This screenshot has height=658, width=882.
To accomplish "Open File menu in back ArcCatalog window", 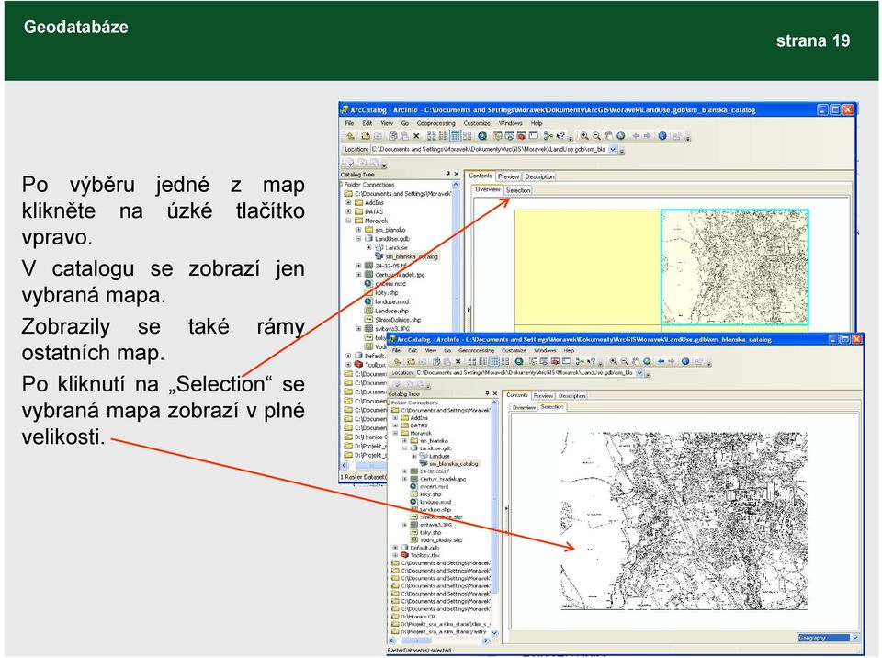I will (x=349, y=123).
